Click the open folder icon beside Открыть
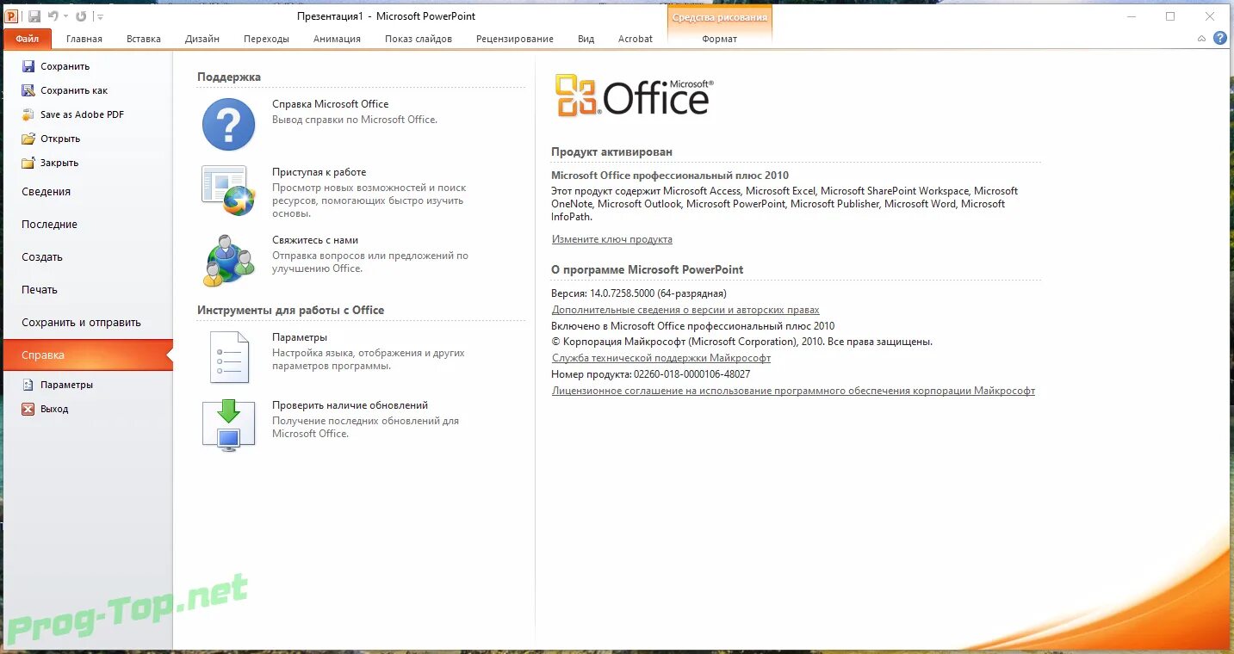 tap(28, 139)
